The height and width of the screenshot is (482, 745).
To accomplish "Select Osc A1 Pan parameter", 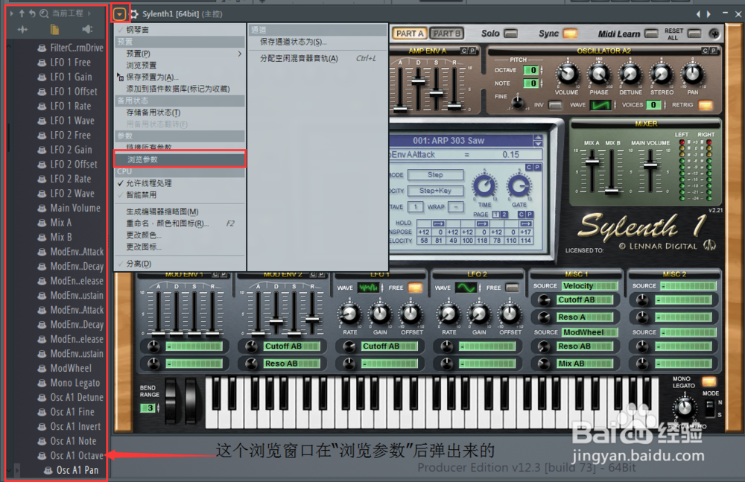I will coord(72,470).
